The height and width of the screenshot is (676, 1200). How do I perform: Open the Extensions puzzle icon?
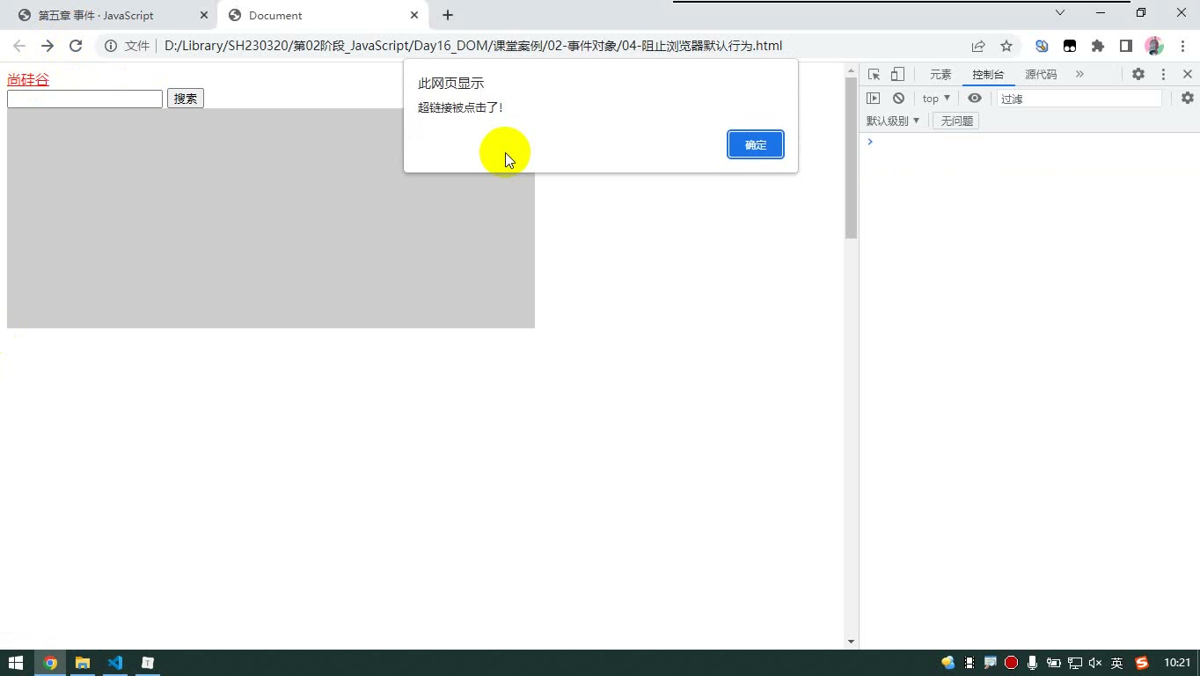[1098, 46]
